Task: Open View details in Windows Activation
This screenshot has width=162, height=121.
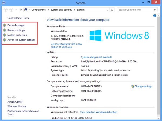Action: [99, 112]
